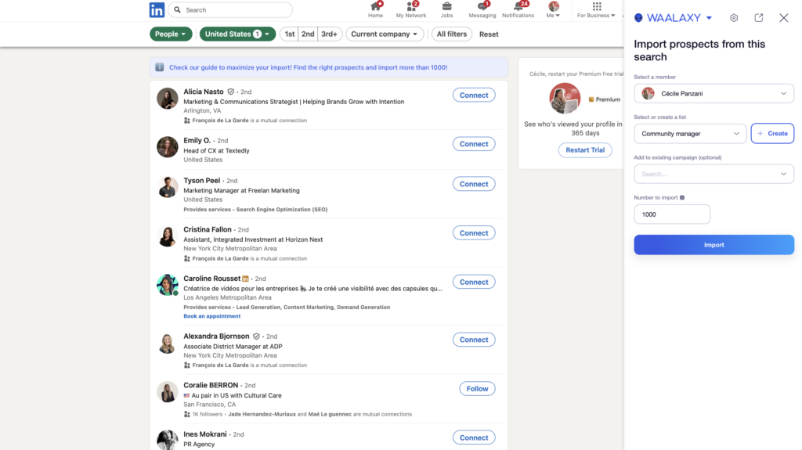
Task: Connect with Tyson Peel
Action: (x=474, y=184)
